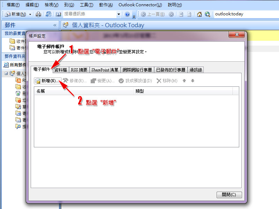Image resolution: width=279 pixels, height=209 pixels.
Task: Switch to the SharePoint 清單 tab
Action: [105, 70]
